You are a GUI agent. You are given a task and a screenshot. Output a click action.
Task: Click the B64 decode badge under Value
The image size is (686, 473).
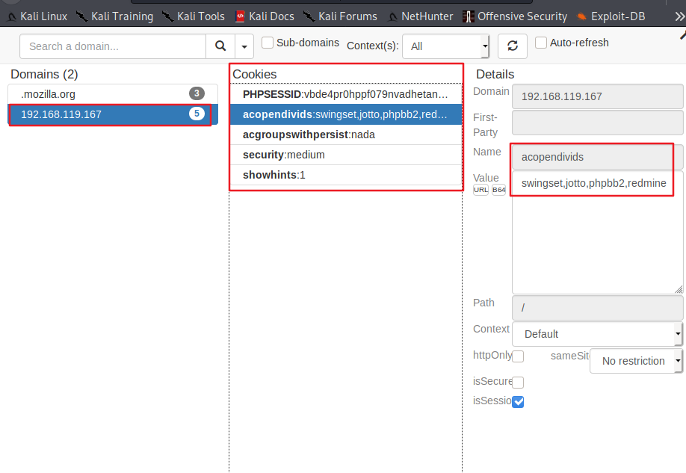coord(498,189)
